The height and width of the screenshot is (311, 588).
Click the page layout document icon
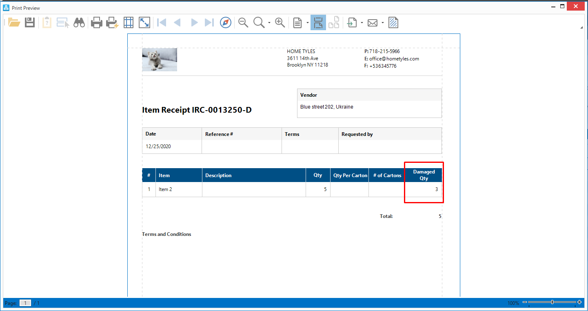298,22
